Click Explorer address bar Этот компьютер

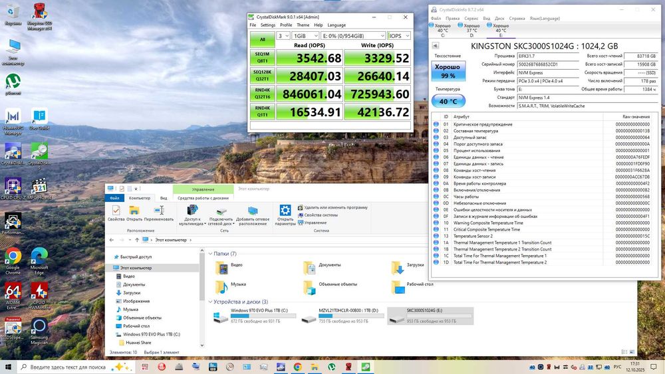coord(170,240)
